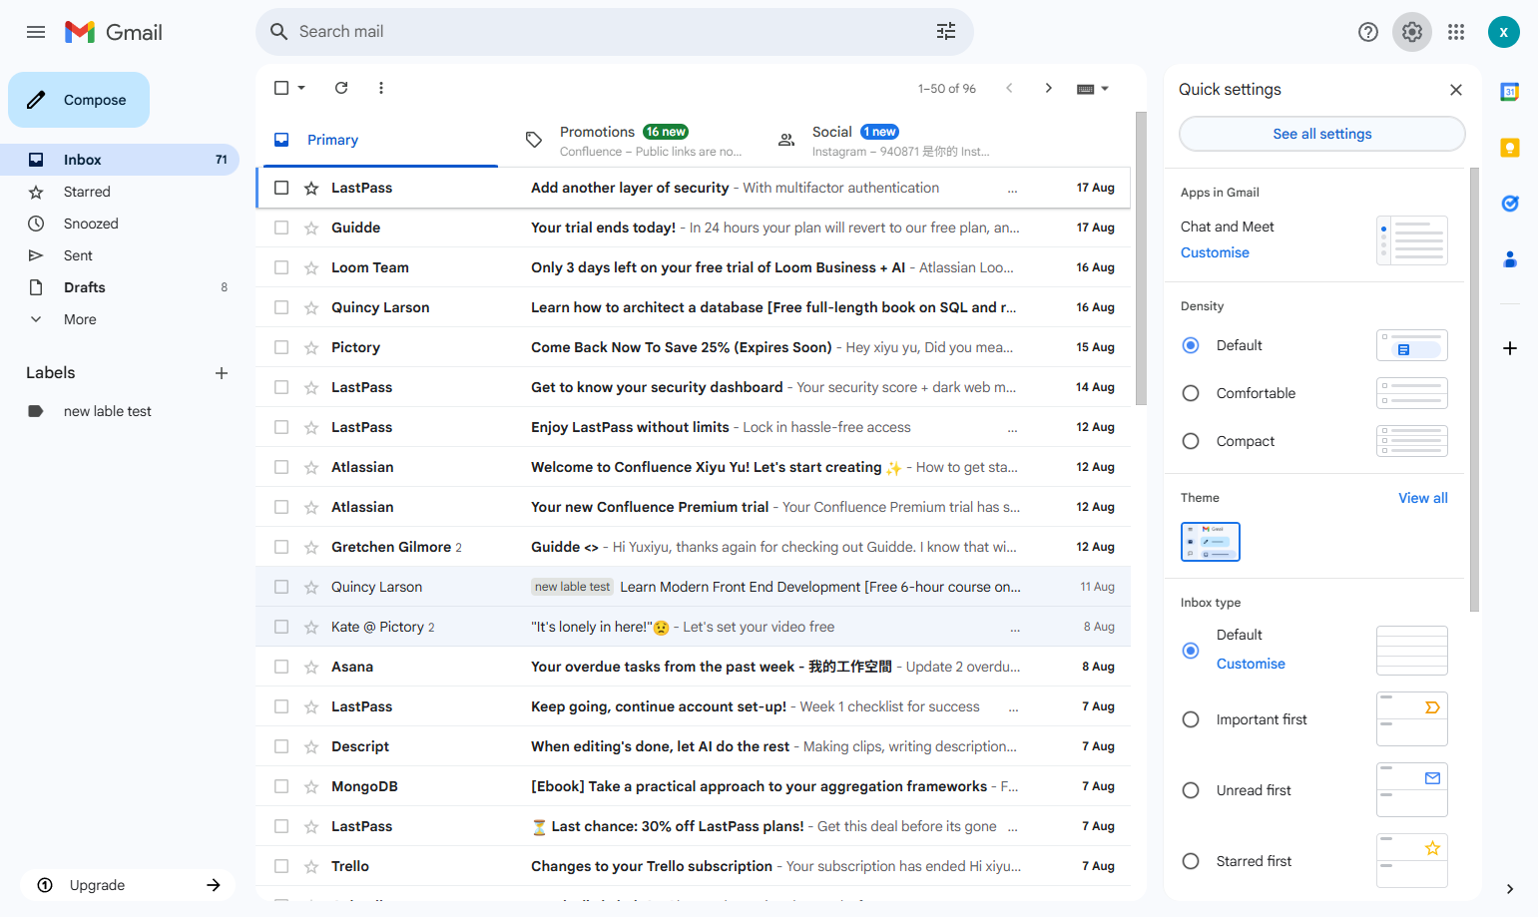Select Unread first inbox type
This screenshot has height=917, width=1538.
click(x=1191, y=790)
